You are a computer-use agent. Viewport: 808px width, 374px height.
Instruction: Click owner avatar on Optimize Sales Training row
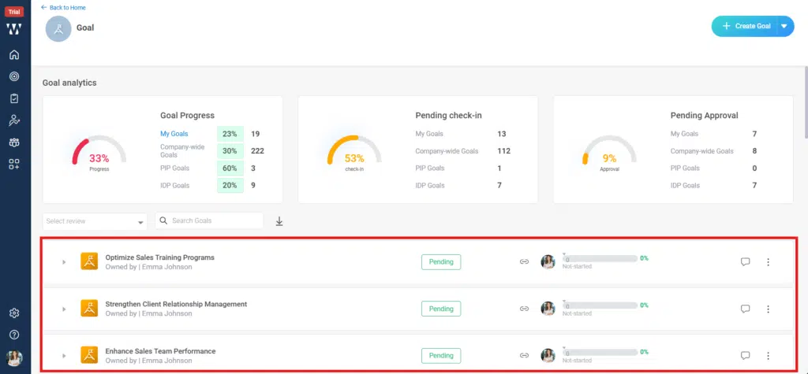pyautogui.click(x=548, y=262)
